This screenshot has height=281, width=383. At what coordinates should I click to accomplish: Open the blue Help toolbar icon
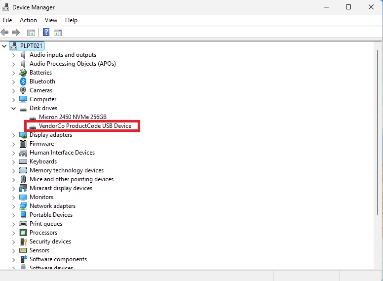point(46,32)
